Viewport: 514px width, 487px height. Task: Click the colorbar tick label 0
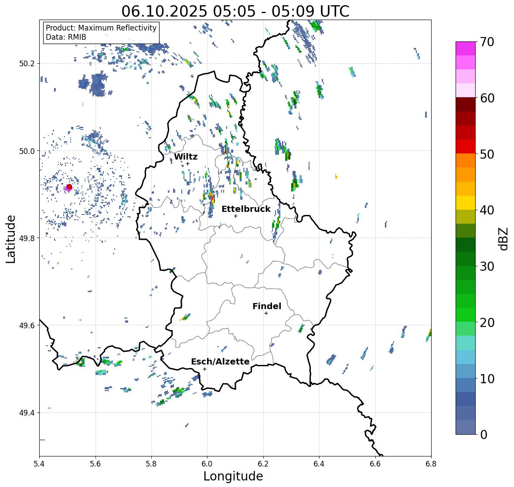point(483,435)
